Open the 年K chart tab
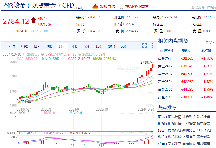This screenshot has width=216, height=148. coord(74,46)
